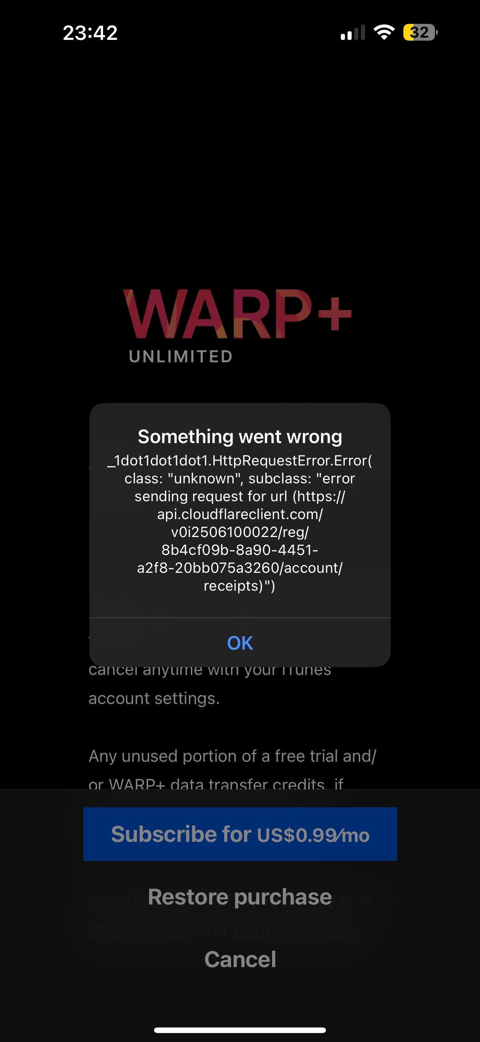Tap the Subscribe for US$0.99/mo button
480x1042 pixels.
tap(240, 834)
